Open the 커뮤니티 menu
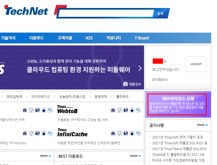217x165 pixels. coord(114,38)
